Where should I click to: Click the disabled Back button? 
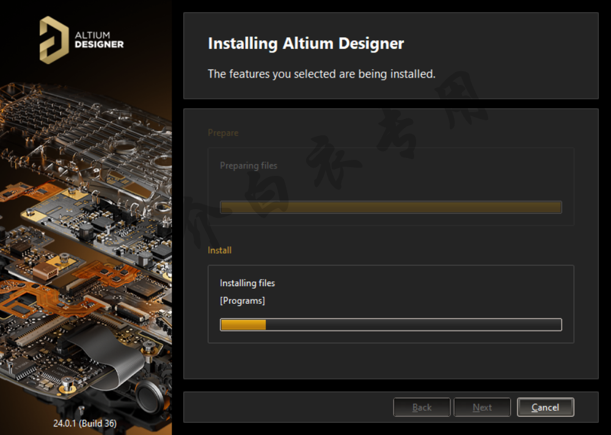click(422, 407)
